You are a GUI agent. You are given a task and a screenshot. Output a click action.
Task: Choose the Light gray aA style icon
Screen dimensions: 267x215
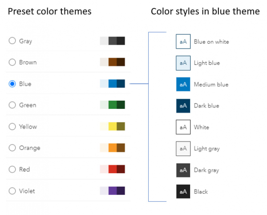click(183, 149)
